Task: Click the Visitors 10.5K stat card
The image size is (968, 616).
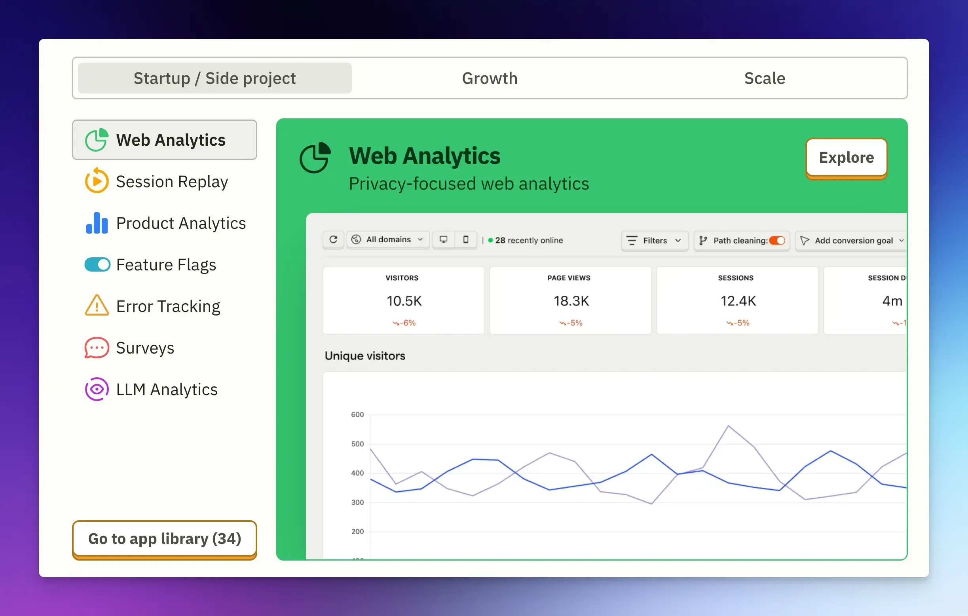Action: tap(403, 300)
